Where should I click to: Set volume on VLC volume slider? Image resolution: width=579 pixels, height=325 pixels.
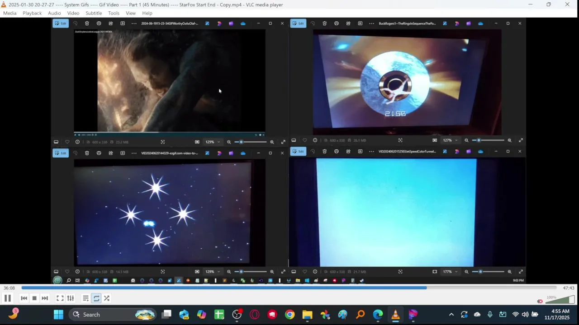(560, 299)
